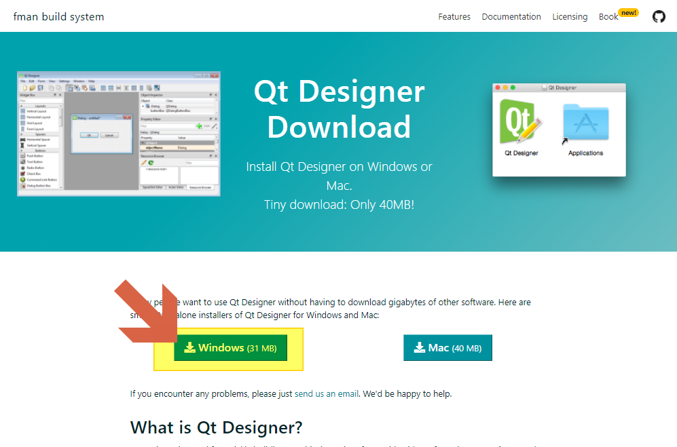Open the Documentation page
Screen dimensions: 677x447
[511, 17]
